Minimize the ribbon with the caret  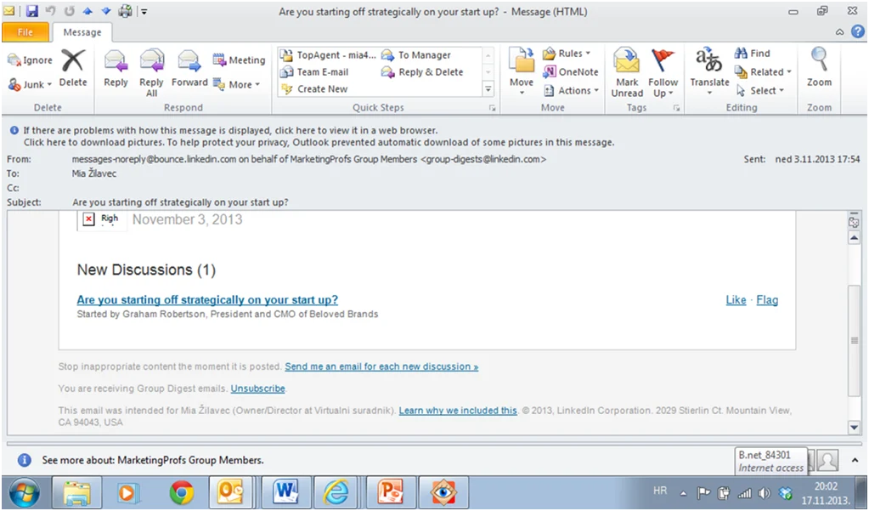(x=840, y=32)
